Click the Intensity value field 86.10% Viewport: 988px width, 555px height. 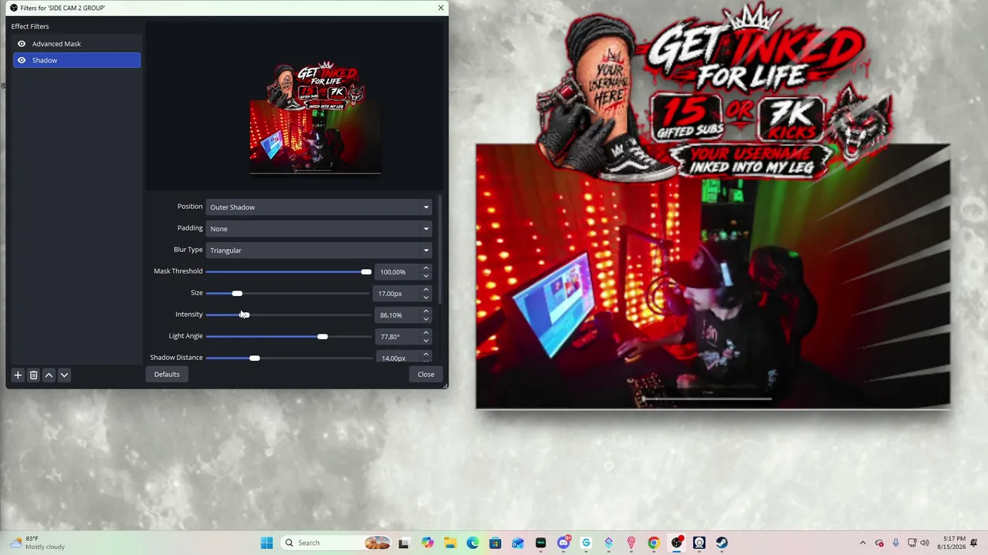pos(397,315)
